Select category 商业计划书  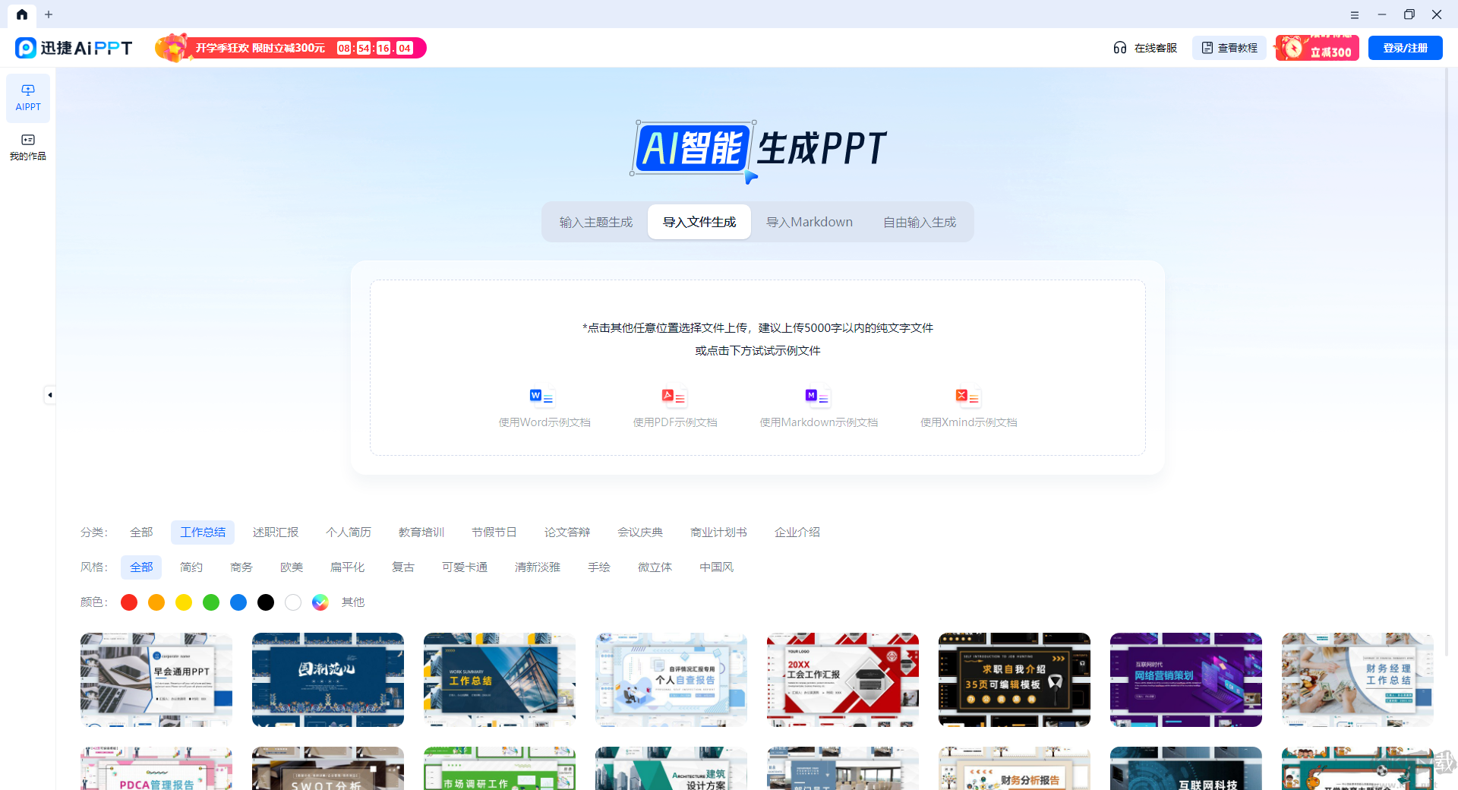point(718,532)
